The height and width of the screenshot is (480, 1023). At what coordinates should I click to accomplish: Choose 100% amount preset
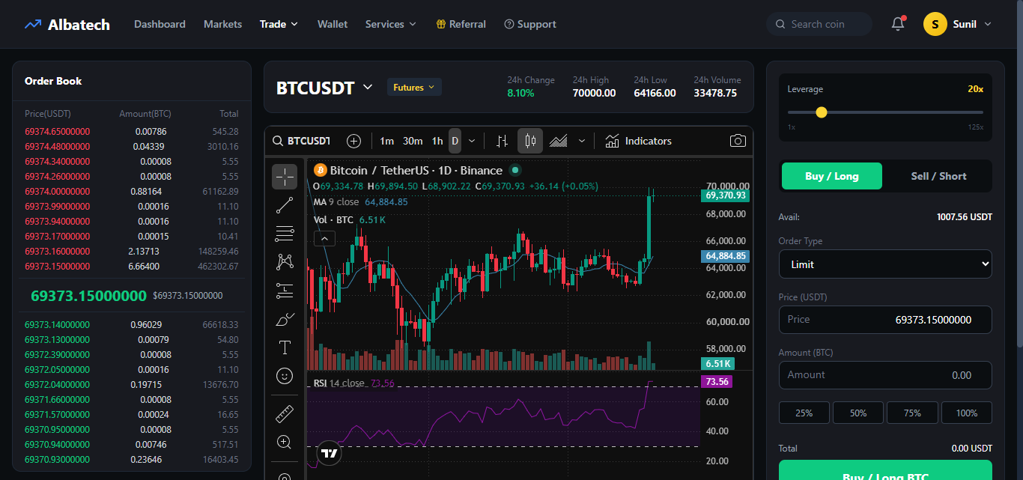pos(966,413)
